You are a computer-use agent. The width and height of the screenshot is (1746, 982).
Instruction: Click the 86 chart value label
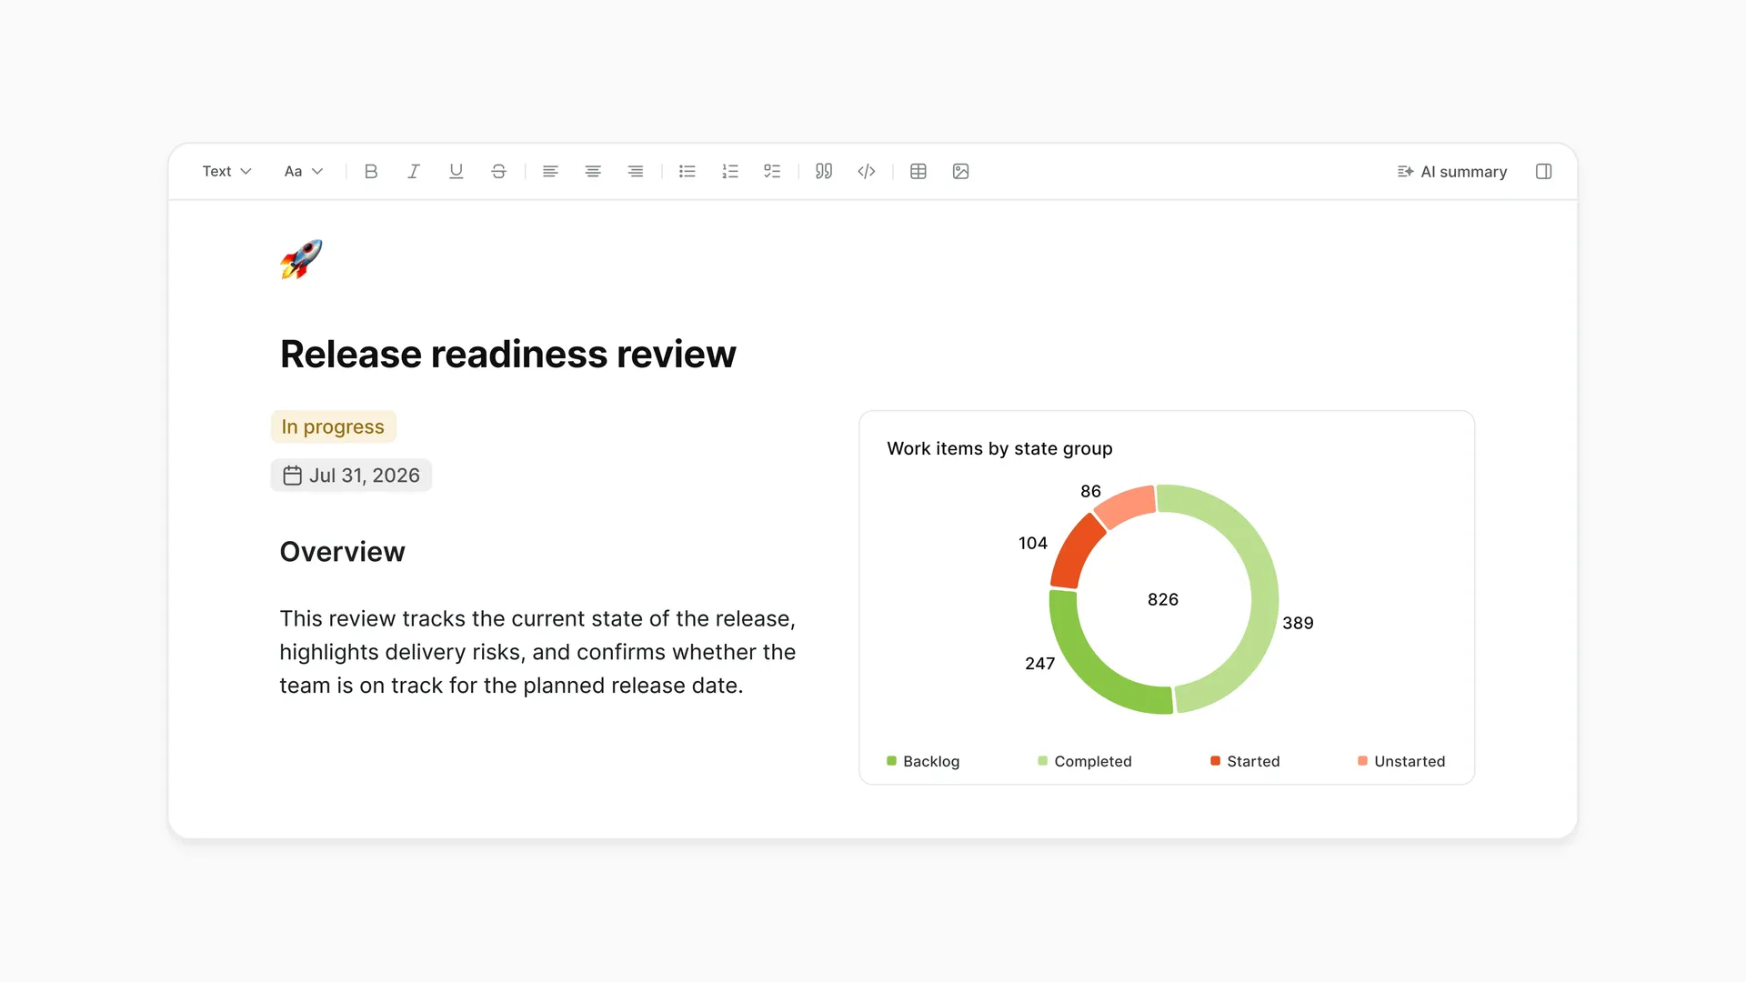1090,491
